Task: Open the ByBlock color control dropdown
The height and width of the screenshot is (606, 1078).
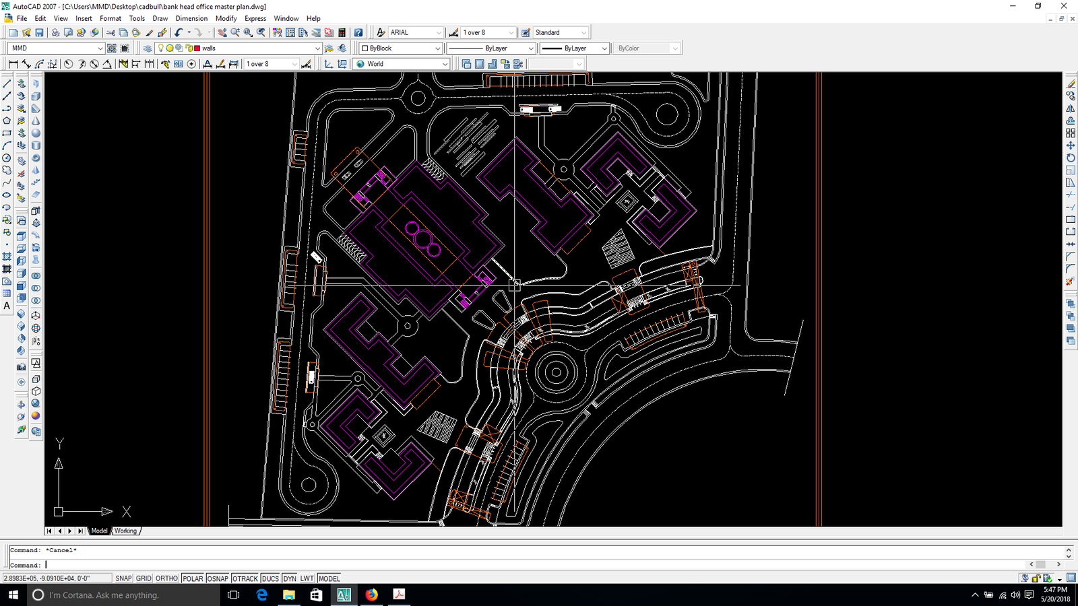Action: [437, 48]
